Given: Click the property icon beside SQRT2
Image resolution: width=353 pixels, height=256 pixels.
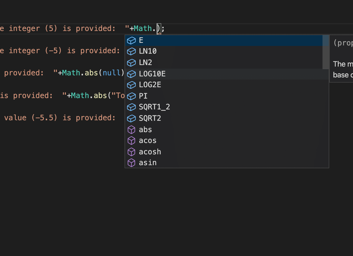Looking at the screenshot, I should [x=132, y=118].
